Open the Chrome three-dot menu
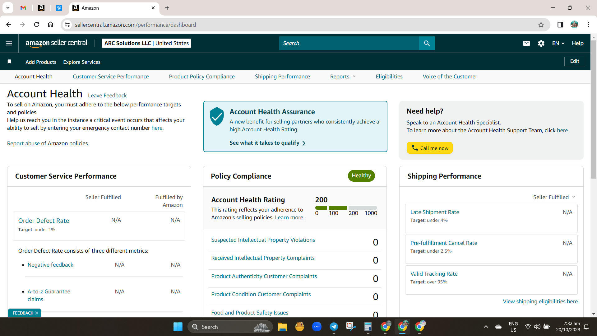 (x=588, y=25)
